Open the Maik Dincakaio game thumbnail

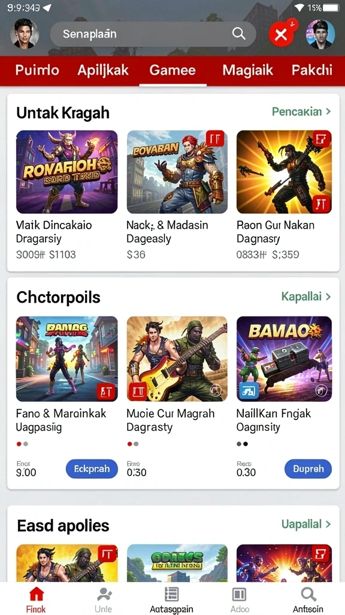(x=67, y=172)
